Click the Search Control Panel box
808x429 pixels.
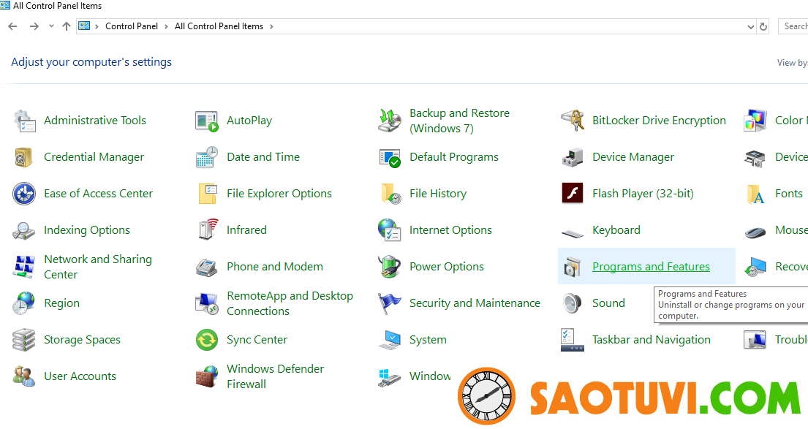pyautogui.click(x=793, y=26)
